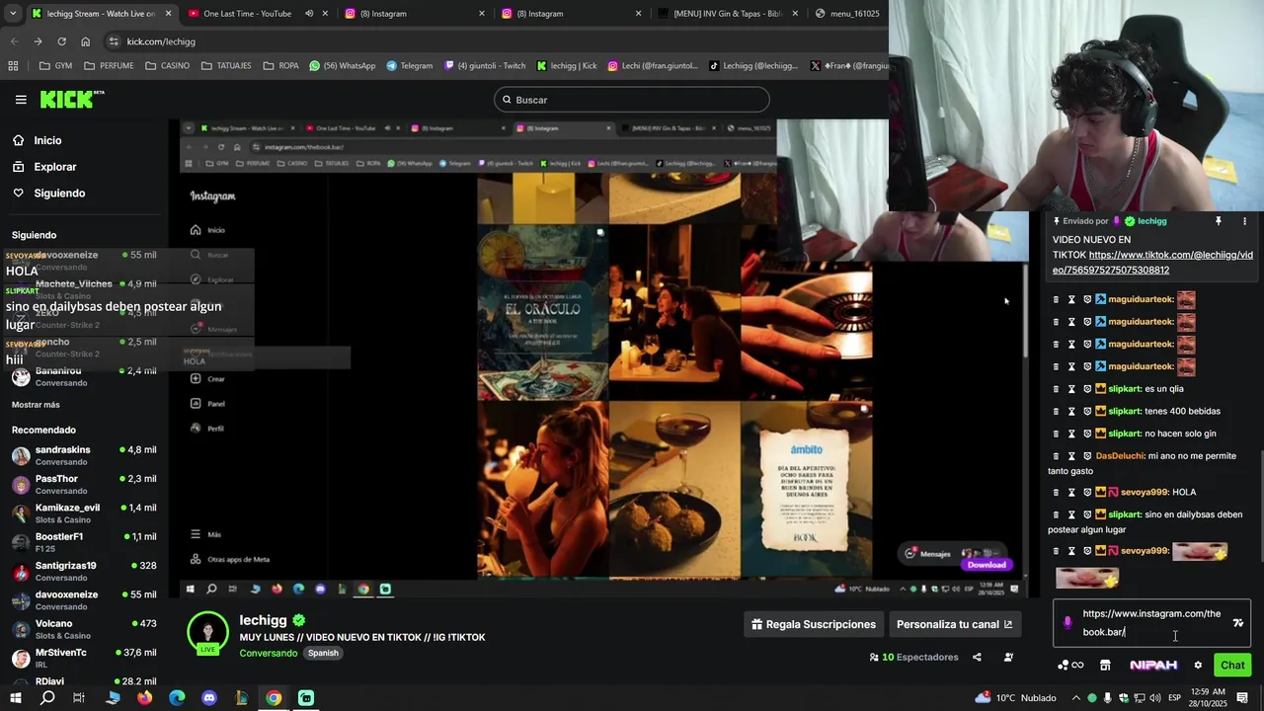Image resolution: width=1264 pixels, height=711 pixels.
Task: Timeout DasDeluchi with hourglass icon
Action: coord(1071,456)
